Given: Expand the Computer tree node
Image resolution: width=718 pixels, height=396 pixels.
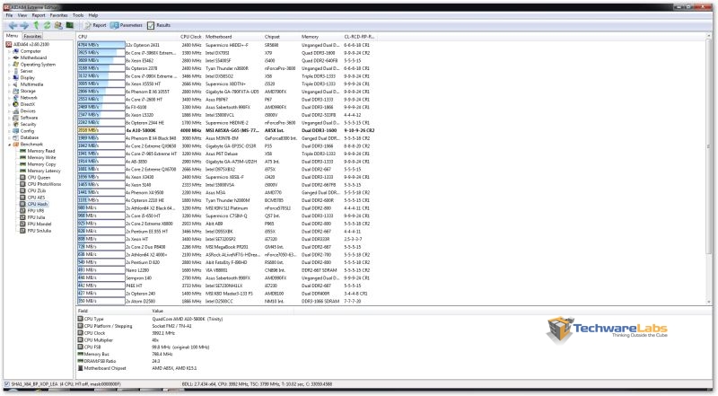Looking at the screenshot, I should 9,51.
